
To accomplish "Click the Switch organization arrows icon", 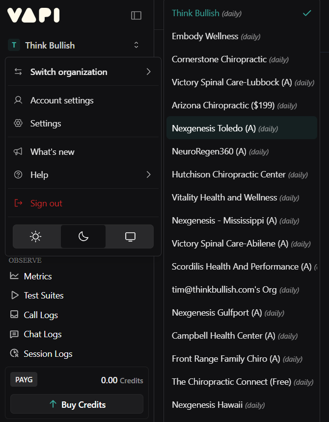I will (x=18, y=72).
